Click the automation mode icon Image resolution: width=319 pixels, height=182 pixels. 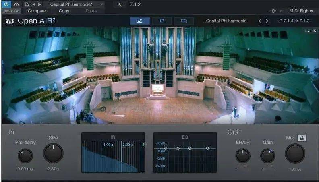(x=17, y=4)
